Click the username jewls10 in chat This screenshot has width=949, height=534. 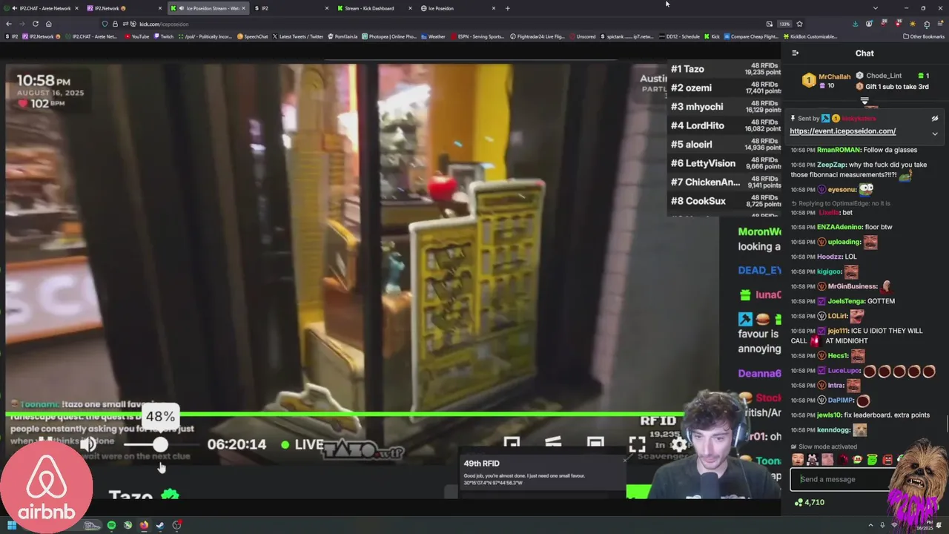tap(829, 415)
